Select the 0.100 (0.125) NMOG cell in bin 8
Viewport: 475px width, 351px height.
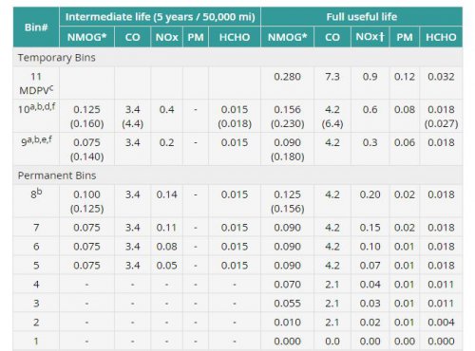click(86, 201)
